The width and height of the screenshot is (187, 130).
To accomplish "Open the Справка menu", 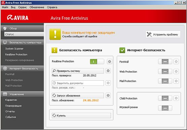I will 52,7.
